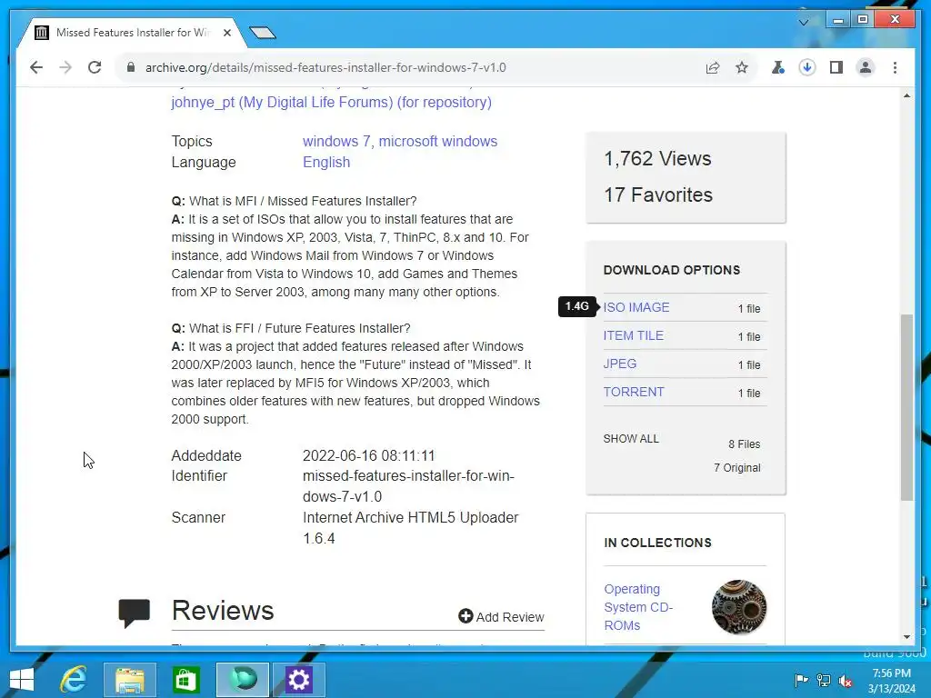
Task: Click the 17 Favorites count
Action: (658, 194)
